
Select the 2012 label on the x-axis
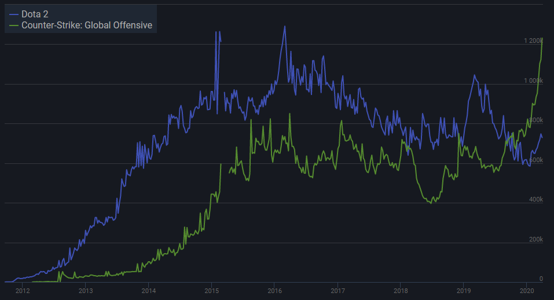[22, 290]
